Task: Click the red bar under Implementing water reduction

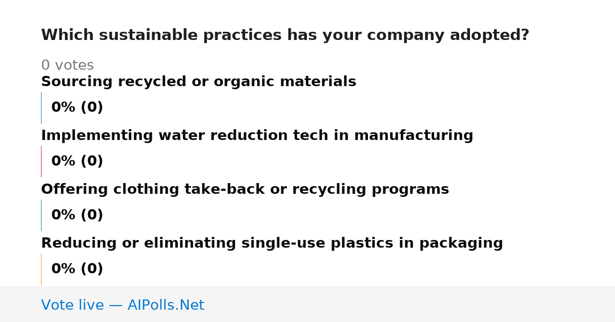Action: pyautogui.click(x=41, y=162)
